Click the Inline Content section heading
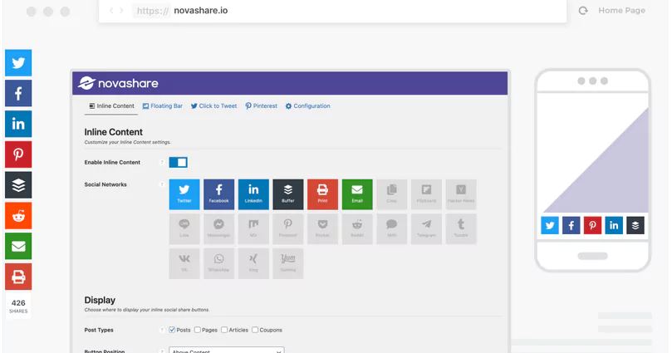Viewport: 672px width, 353px height. coord(114,132)
